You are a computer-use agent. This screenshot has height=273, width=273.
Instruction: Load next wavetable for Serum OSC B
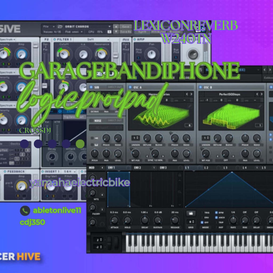(x=262, y=94)
